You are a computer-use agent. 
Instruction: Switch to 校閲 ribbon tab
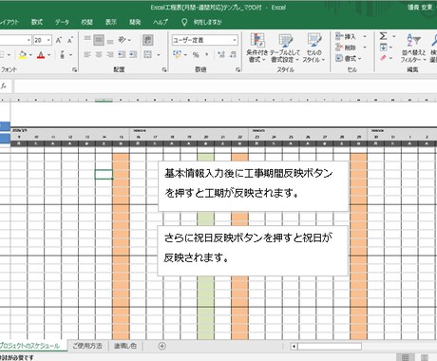click(86, 22)
